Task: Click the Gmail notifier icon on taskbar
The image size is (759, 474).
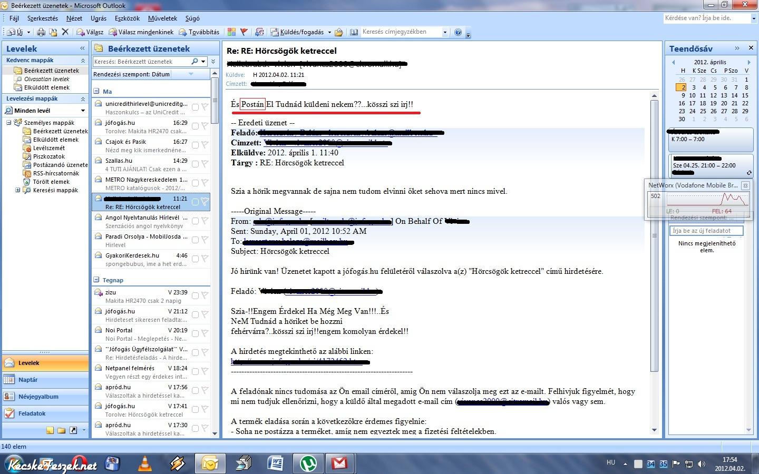Action: [340, 463]
